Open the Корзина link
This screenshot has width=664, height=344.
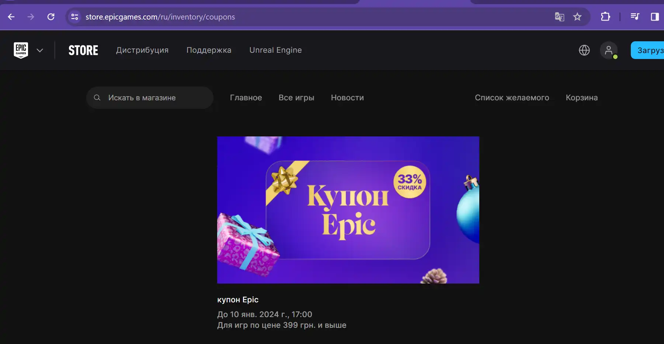(582, 98)
